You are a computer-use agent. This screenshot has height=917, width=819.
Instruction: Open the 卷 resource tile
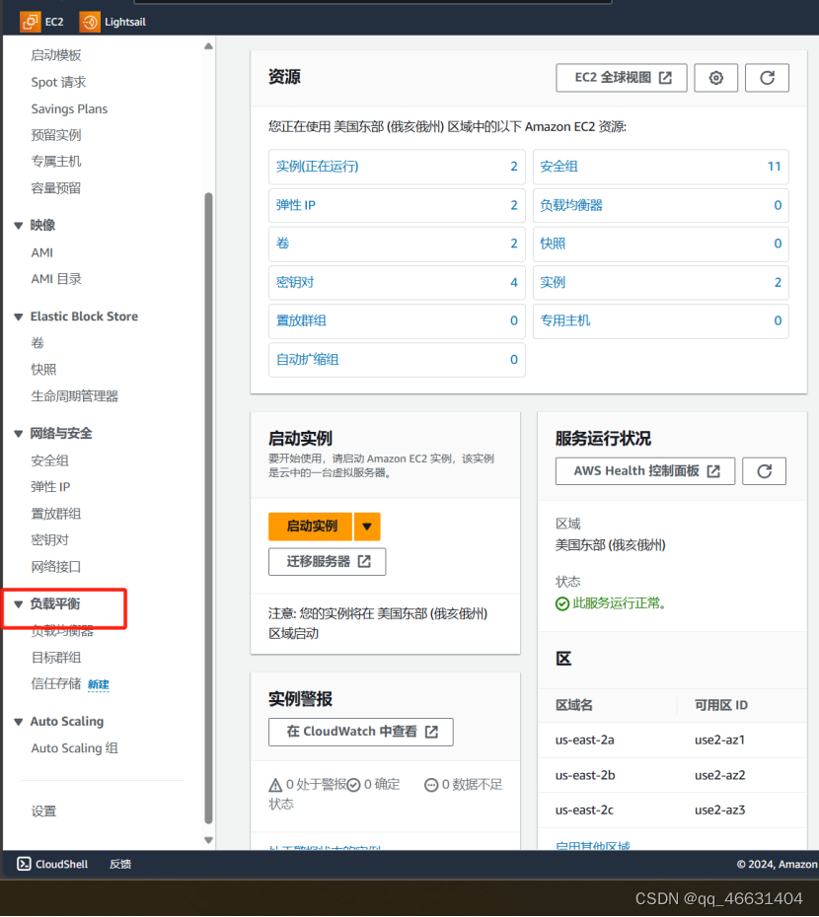[397, 244]
